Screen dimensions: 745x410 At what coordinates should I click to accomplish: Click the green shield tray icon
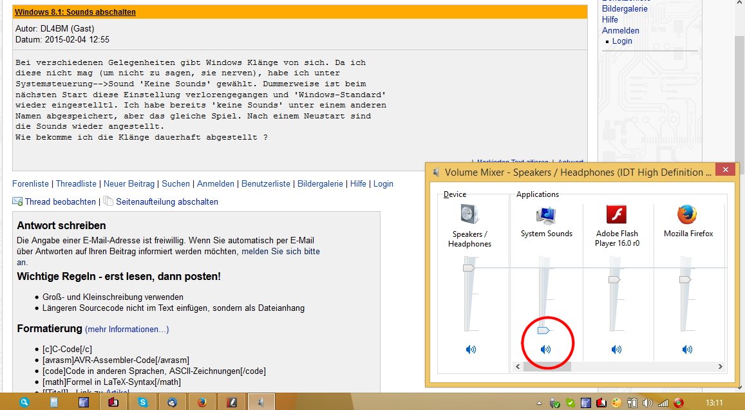(570, 403)
